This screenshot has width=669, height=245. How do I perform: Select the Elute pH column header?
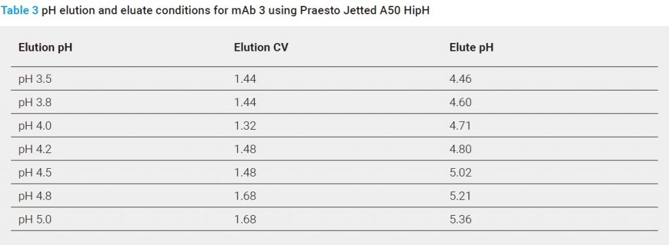(472, 48)
